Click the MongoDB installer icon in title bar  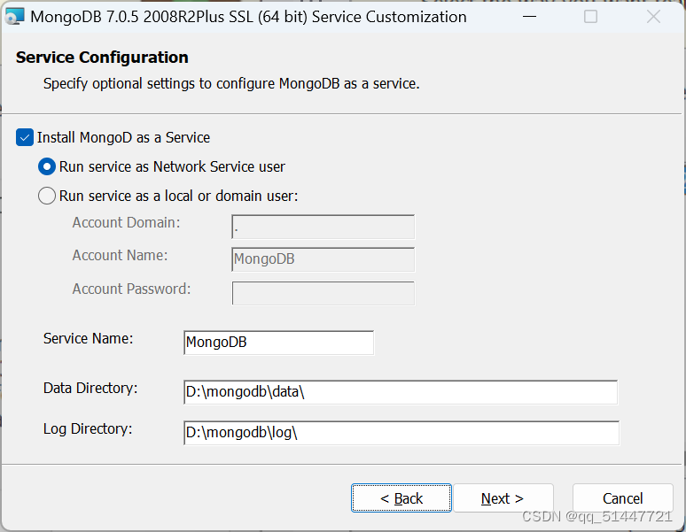click(x=14, y=17)
